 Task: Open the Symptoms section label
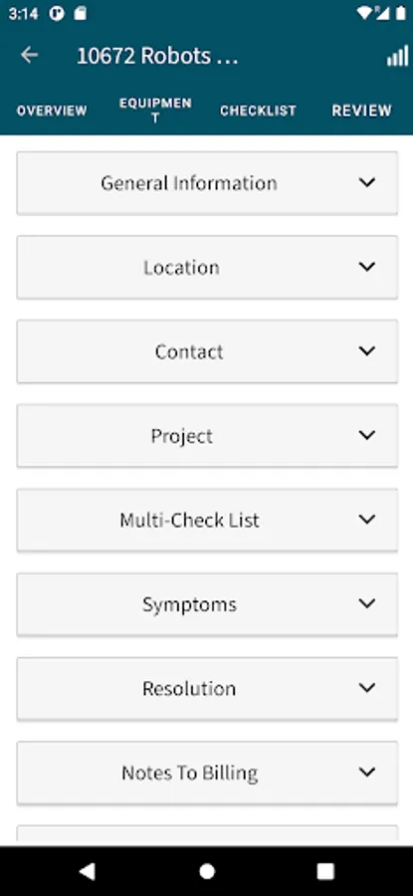click(190, 604)
